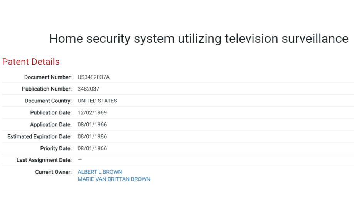Click the Estimated Expiration Date label
Image resolution: width=354 pixels, height=213 pixels.
click(x=39, y=137)
